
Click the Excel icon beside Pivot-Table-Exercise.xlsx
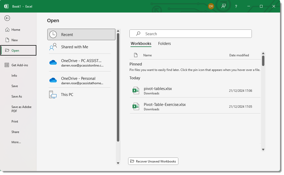pos(135,106)
